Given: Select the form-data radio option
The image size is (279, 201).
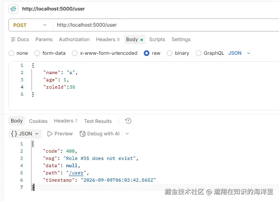Looking at the screenshot, I should [37, 53].
